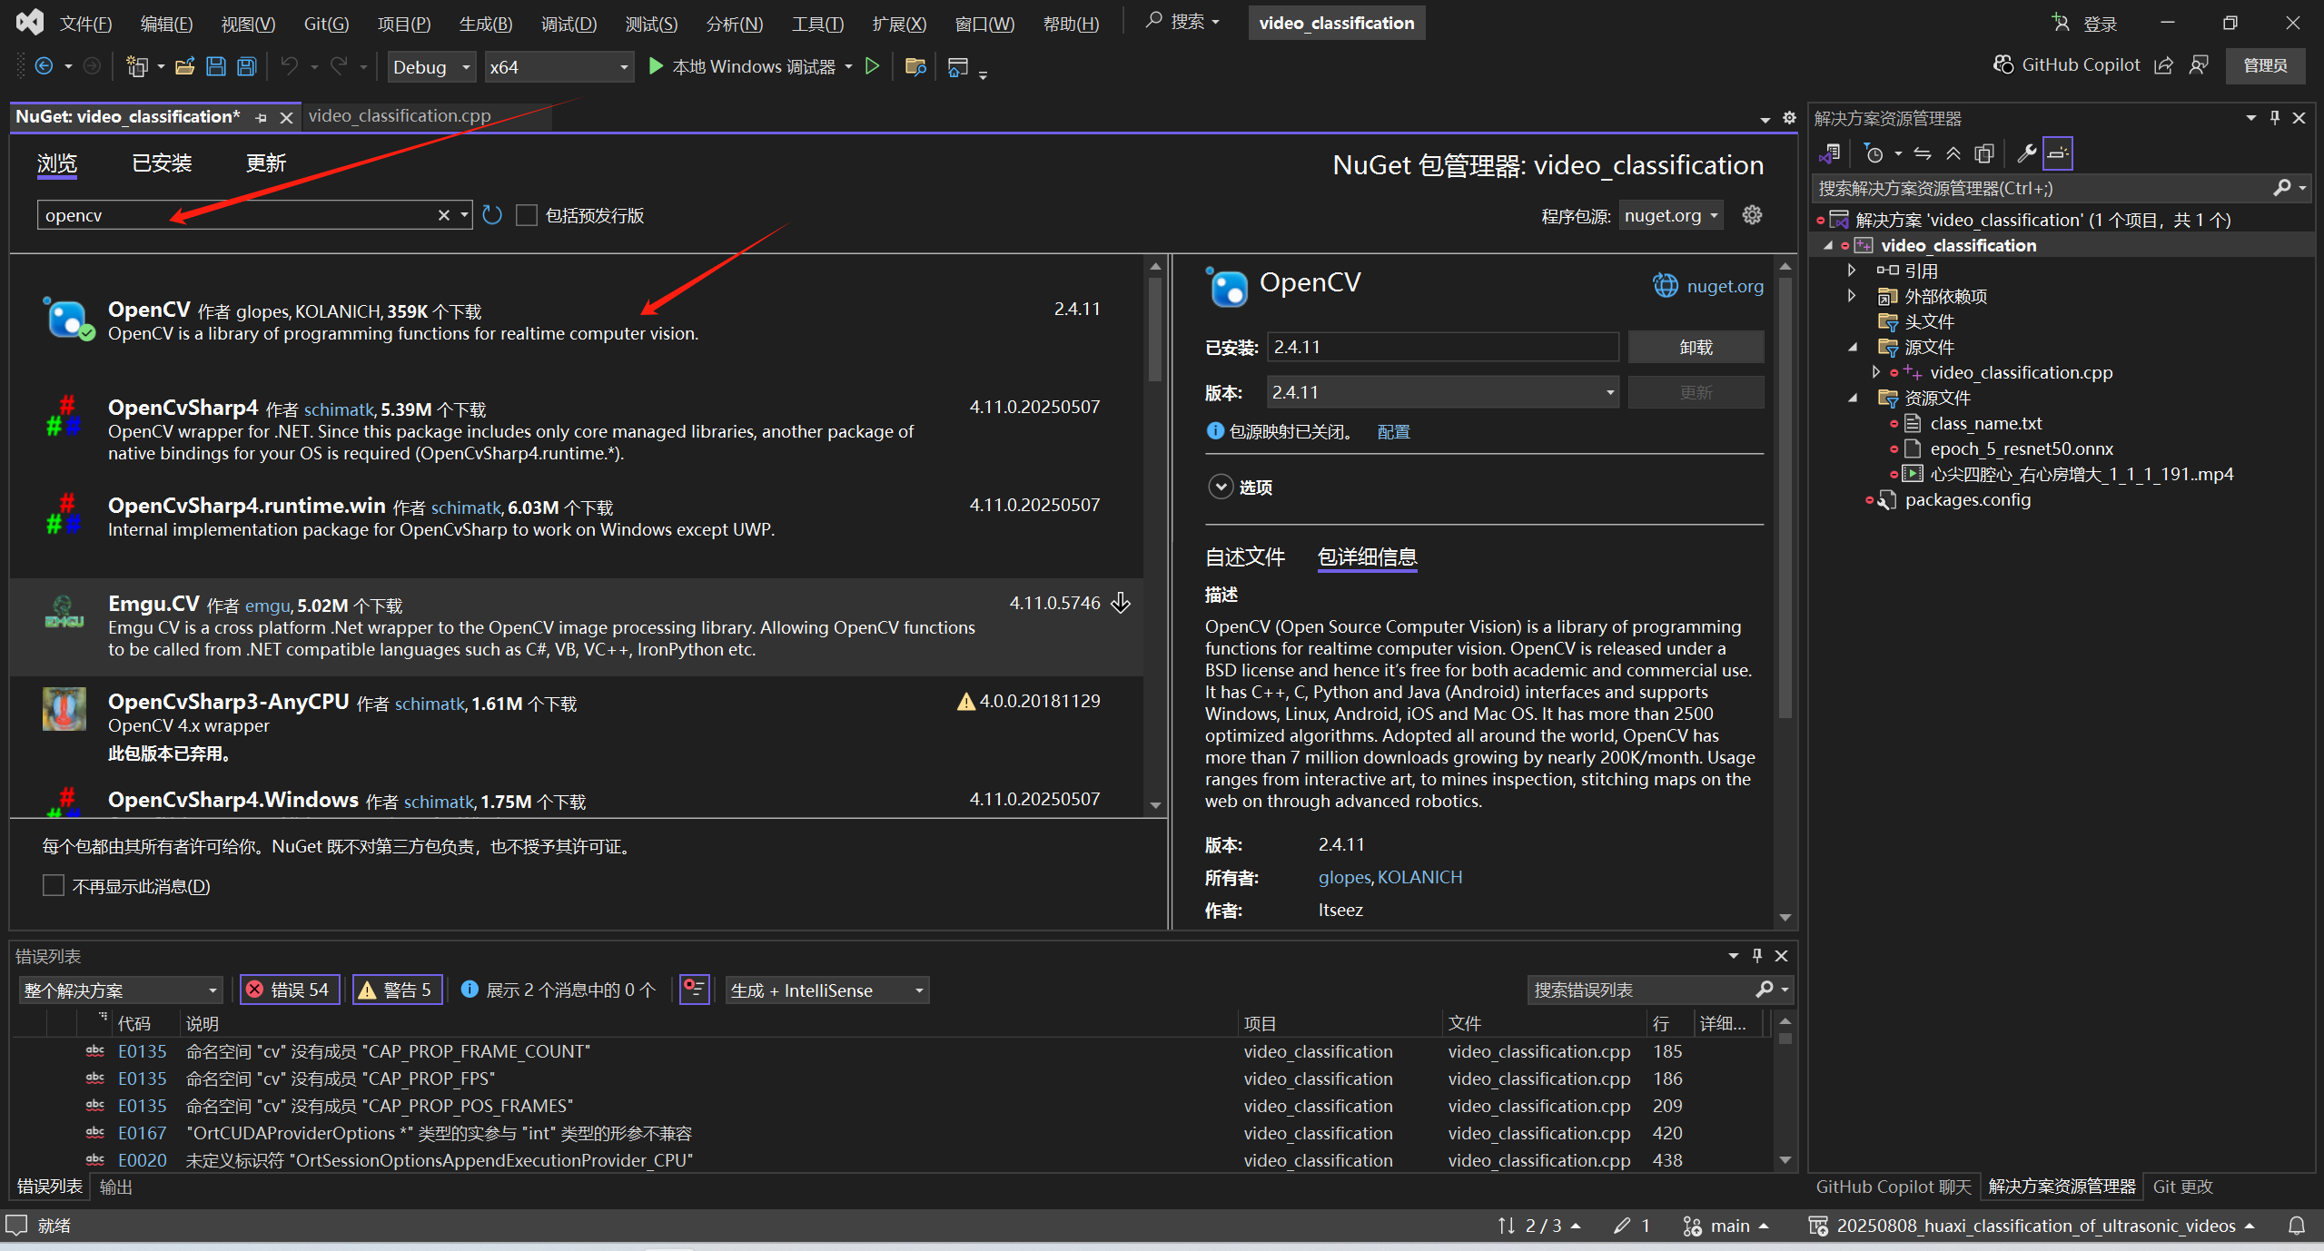The width and height of the screenshot is (2324, 1251).
Task: Click the glopes owner link
Action: (x=1344, y=877)
